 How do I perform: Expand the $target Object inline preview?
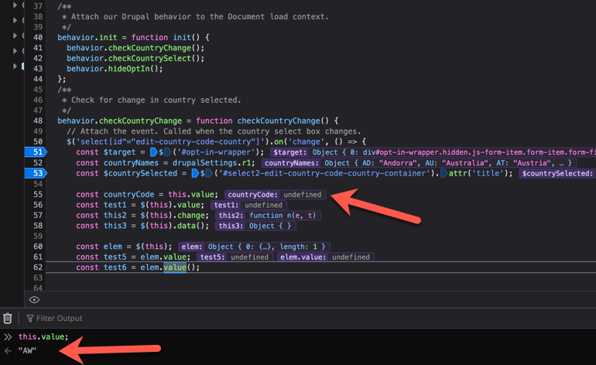click(x=433, y=152)
